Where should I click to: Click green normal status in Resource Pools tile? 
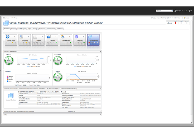[70, 42]
